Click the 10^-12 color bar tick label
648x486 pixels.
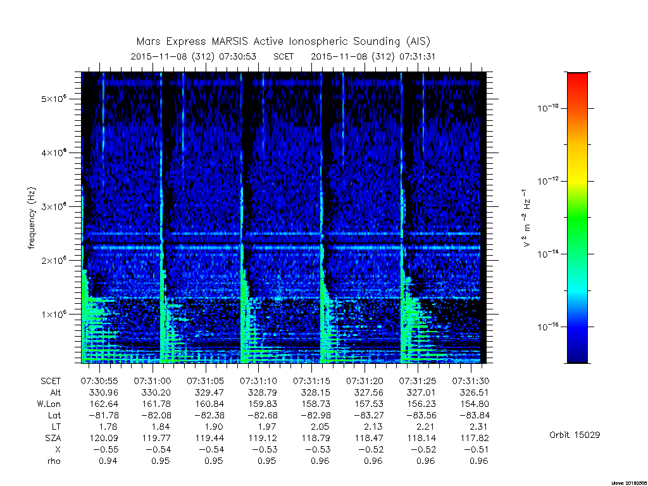548,180
